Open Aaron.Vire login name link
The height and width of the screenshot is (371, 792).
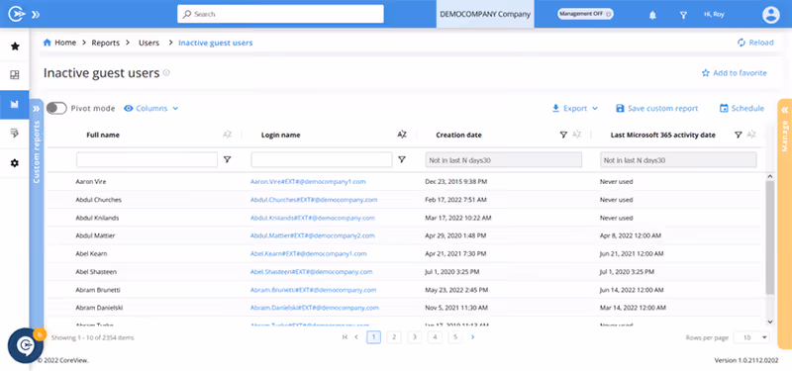pos(308,181)
